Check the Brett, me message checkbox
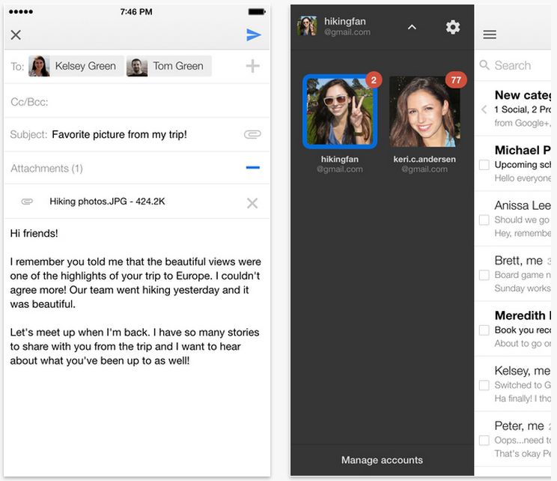 (484, 275)
